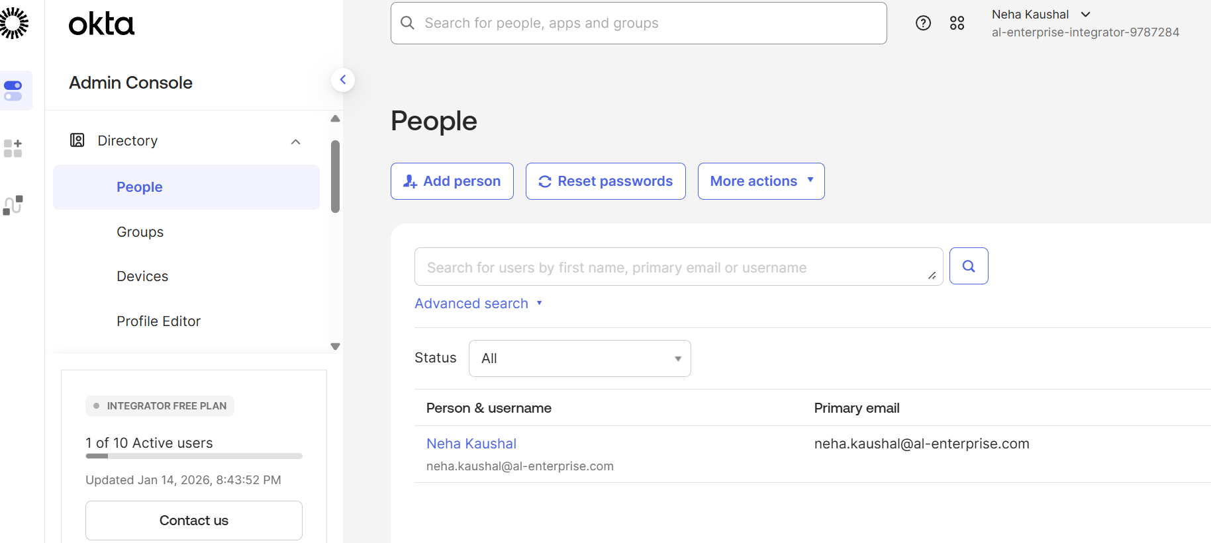
Task: Click the Add person button
Action: pyautogui.click(x=452, y=181)
